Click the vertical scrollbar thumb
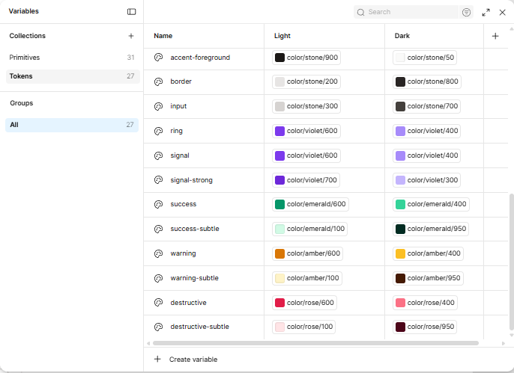Image resolution: width=514 pixels, height=373 pixels. [x=511, y=262]
